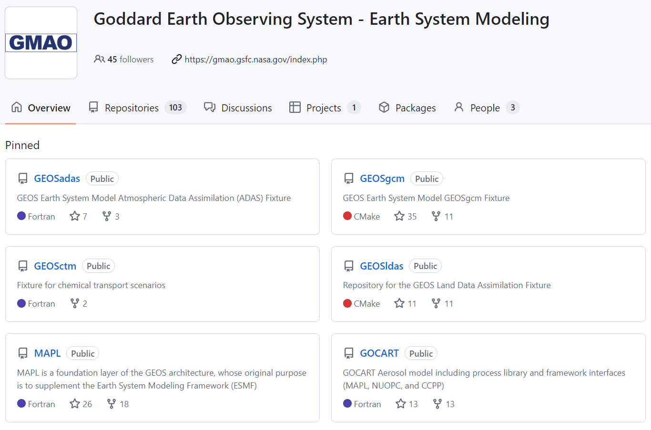Click the 'Pinned' section heading
The width and height of the screenshot is (651, 430).
click(x=22, y=145)
